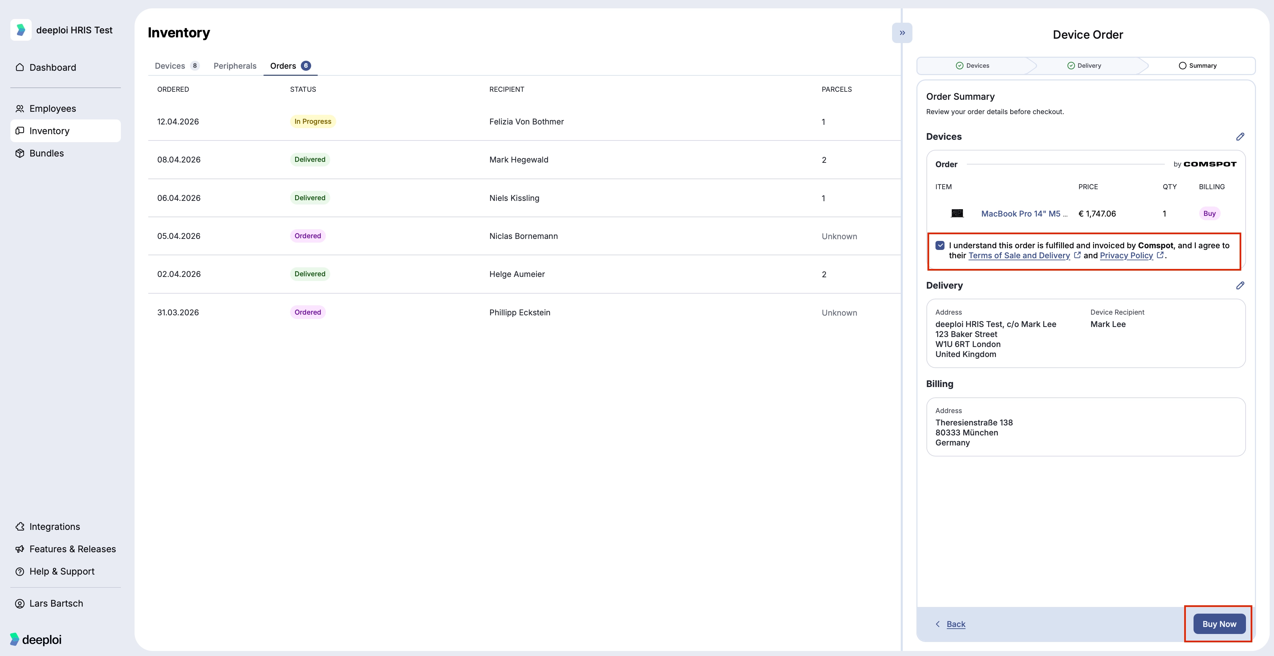Click the Ordered badge for 05.04.2026
This screenshot has width=1274, height=656.
[x=307, y=236]
